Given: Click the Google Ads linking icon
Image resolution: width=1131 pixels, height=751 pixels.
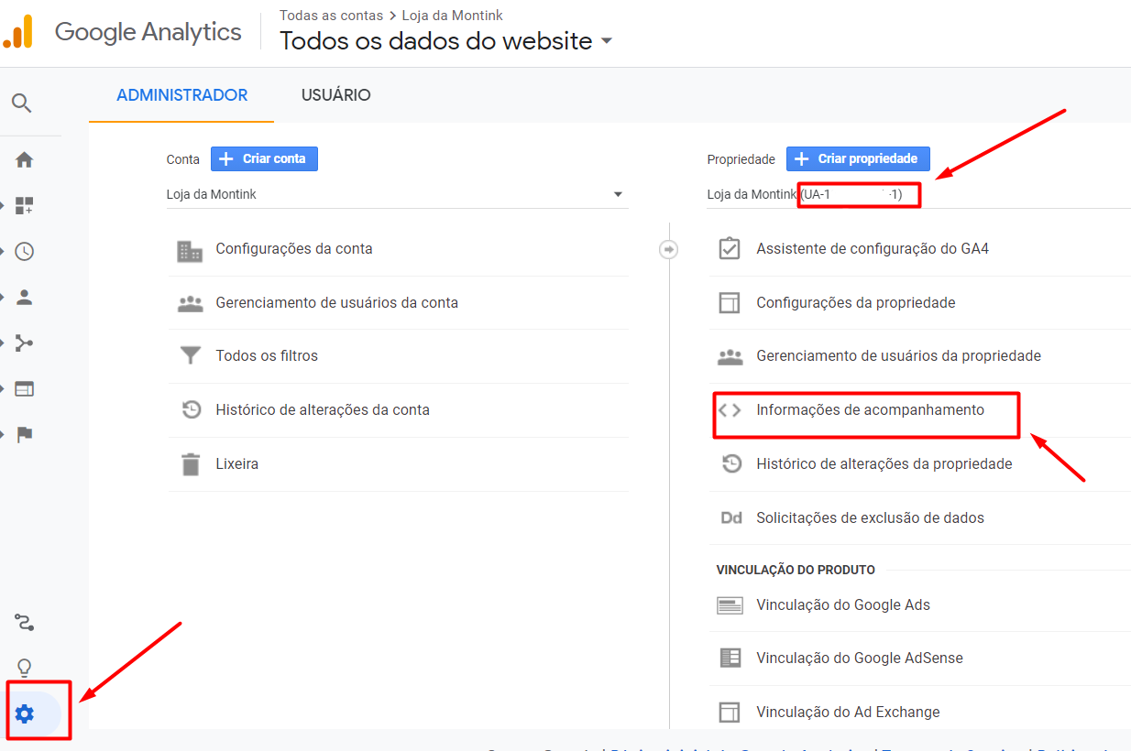Looking at the screenshot, I should (x=730, y=604).
